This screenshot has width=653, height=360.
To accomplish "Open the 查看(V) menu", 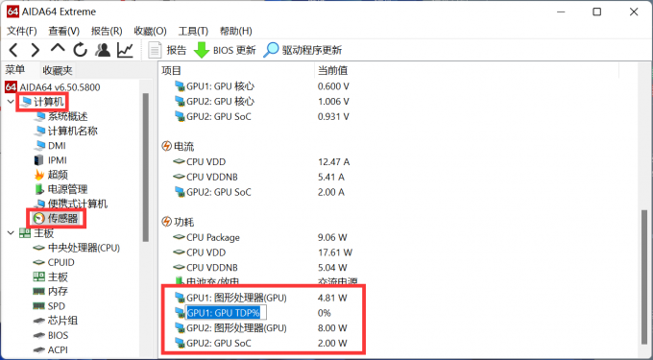I will coord(63,31).
